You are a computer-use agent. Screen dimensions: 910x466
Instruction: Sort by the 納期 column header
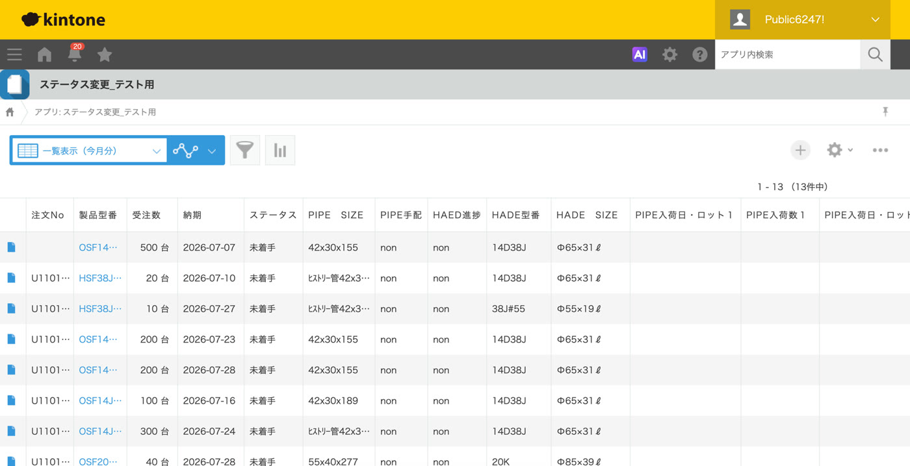(192, 215)
